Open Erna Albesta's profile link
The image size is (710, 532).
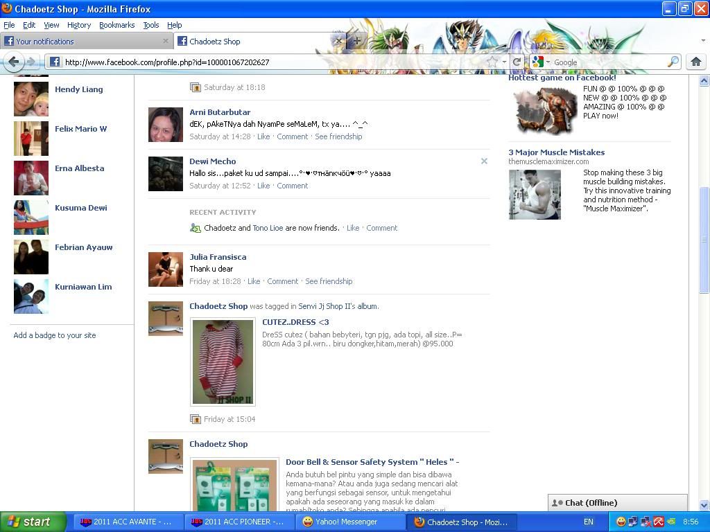coord(79,168)
